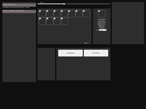This screenshot has height=109, width=146.
Task: Activate the Time Warp button
Action: 96,53
